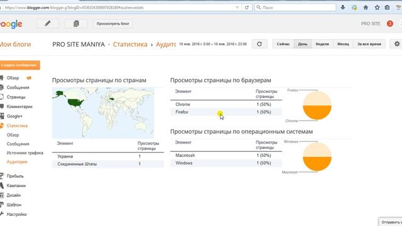The height and width of the screenshot is (226, 402).
Task: Click the colorful browser extension icon
Action: pyautogui.click(x=354, y=8)
